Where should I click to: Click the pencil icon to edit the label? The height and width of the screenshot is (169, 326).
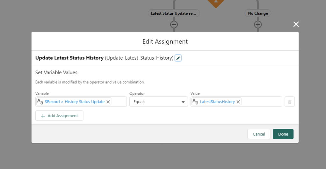(178, 58)
